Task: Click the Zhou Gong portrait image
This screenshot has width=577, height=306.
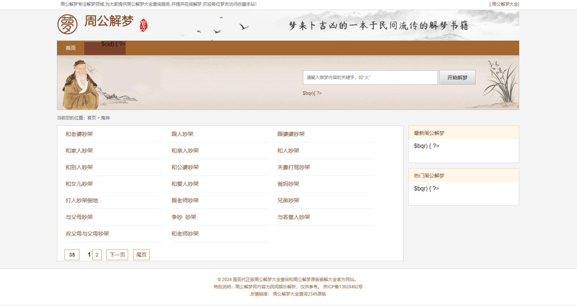Action: 80,84
